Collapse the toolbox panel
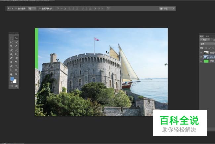The height and width of the screenshot is (144, 215). pos(15,33)
